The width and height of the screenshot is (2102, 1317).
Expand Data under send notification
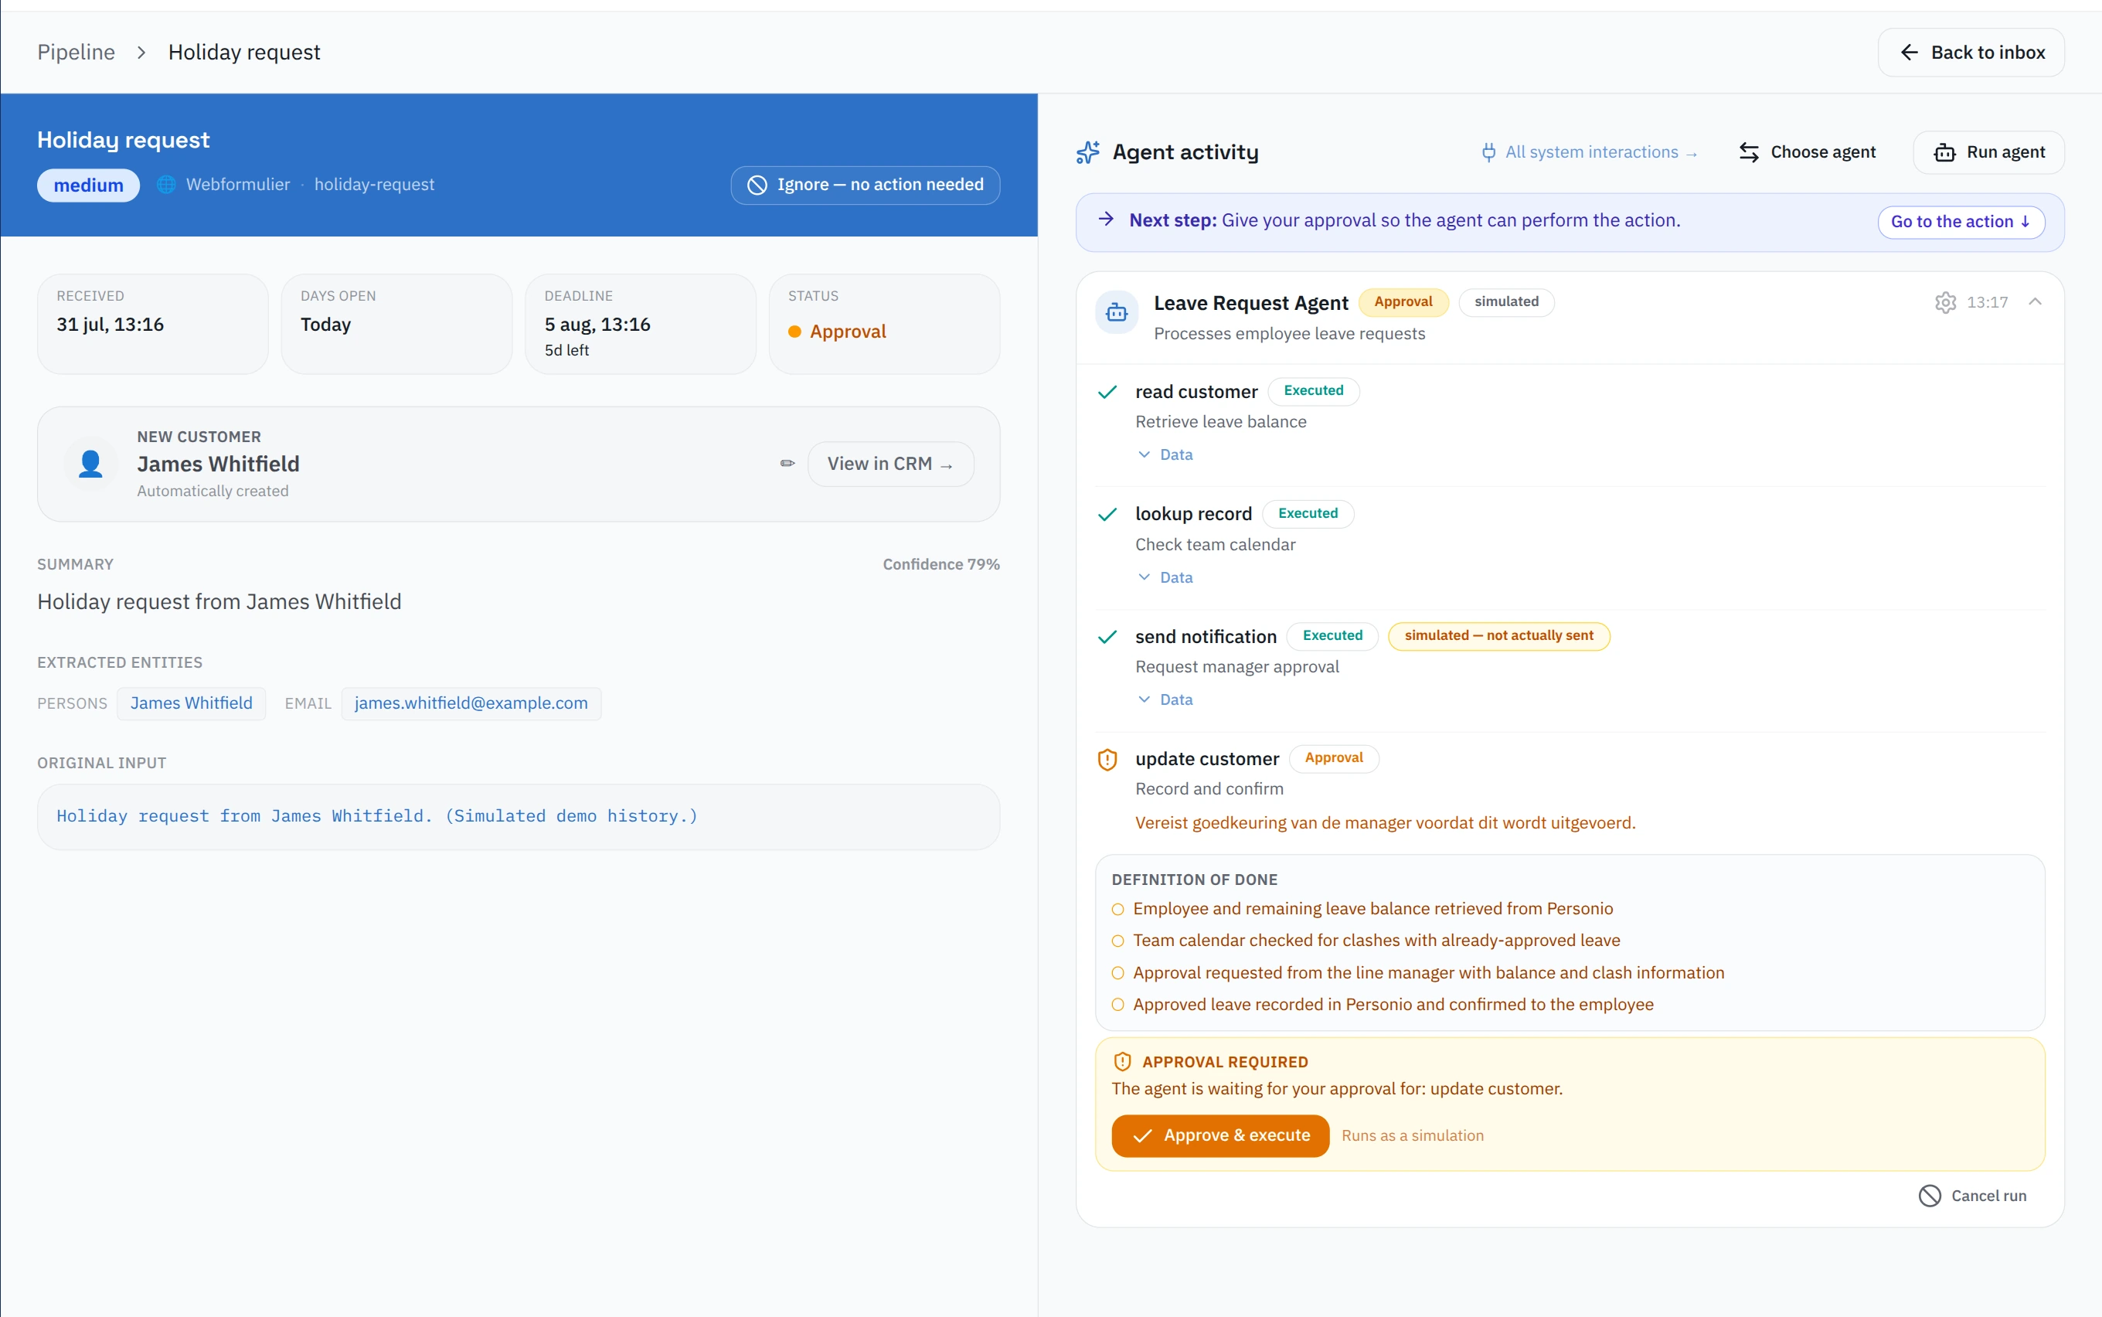[x=1165, y=699]
